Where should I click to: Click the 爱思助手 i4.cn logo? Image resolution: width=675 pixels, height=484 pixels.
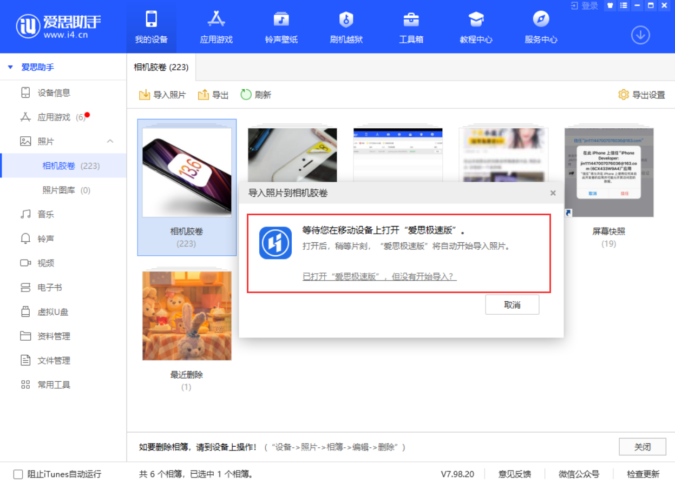pyautogui.click(x=58, y=26)
